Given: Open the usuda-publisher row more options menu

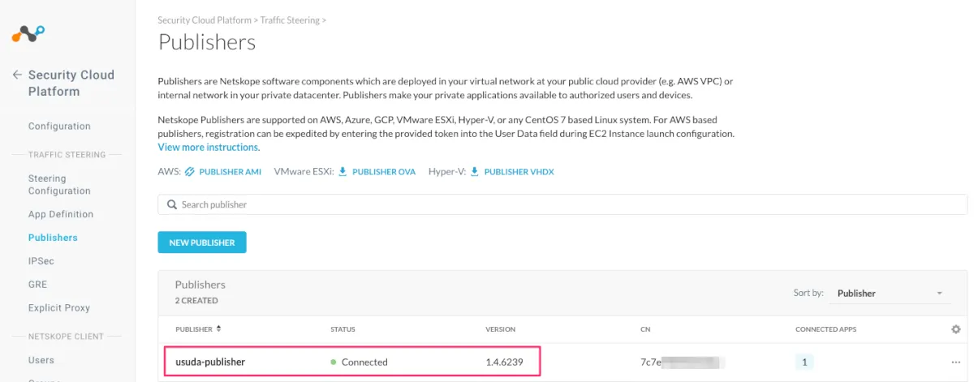Looking at the screenshot, I should (x=955, y=362).
